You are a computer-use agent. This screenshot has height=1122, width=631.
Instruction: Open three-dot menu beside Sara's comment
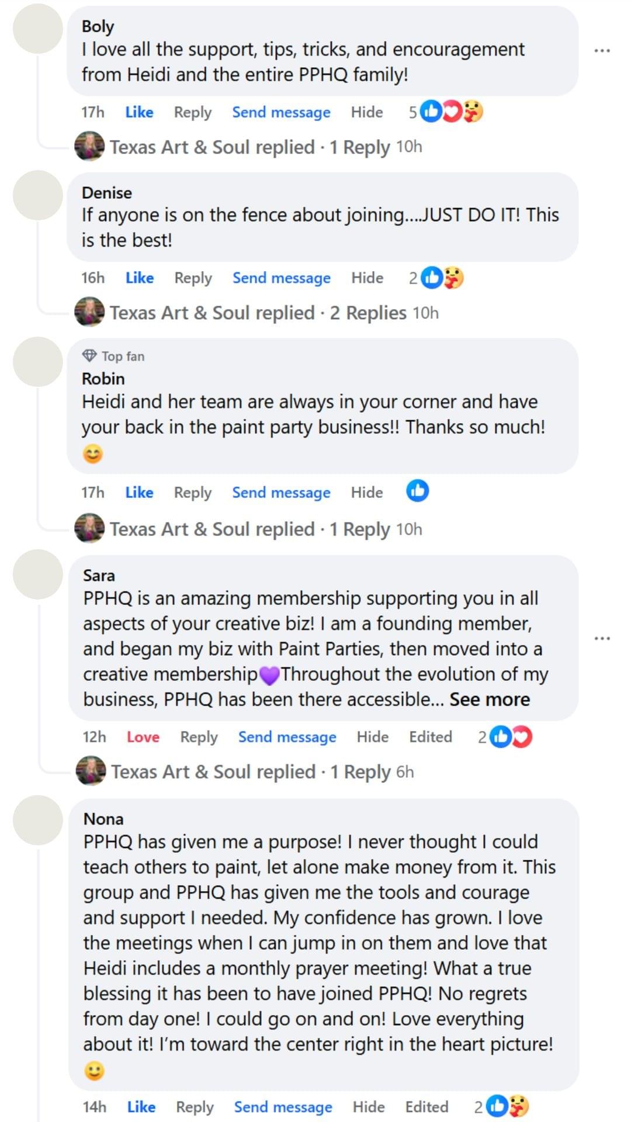601,638
